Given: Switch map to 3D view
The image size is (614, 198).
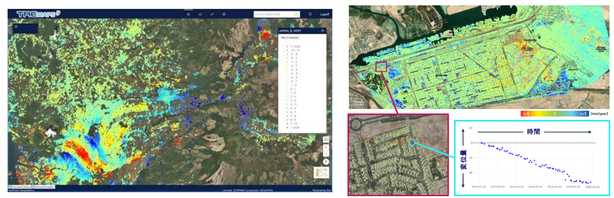Looking at the screenshot, I should (x=326, y=139).
